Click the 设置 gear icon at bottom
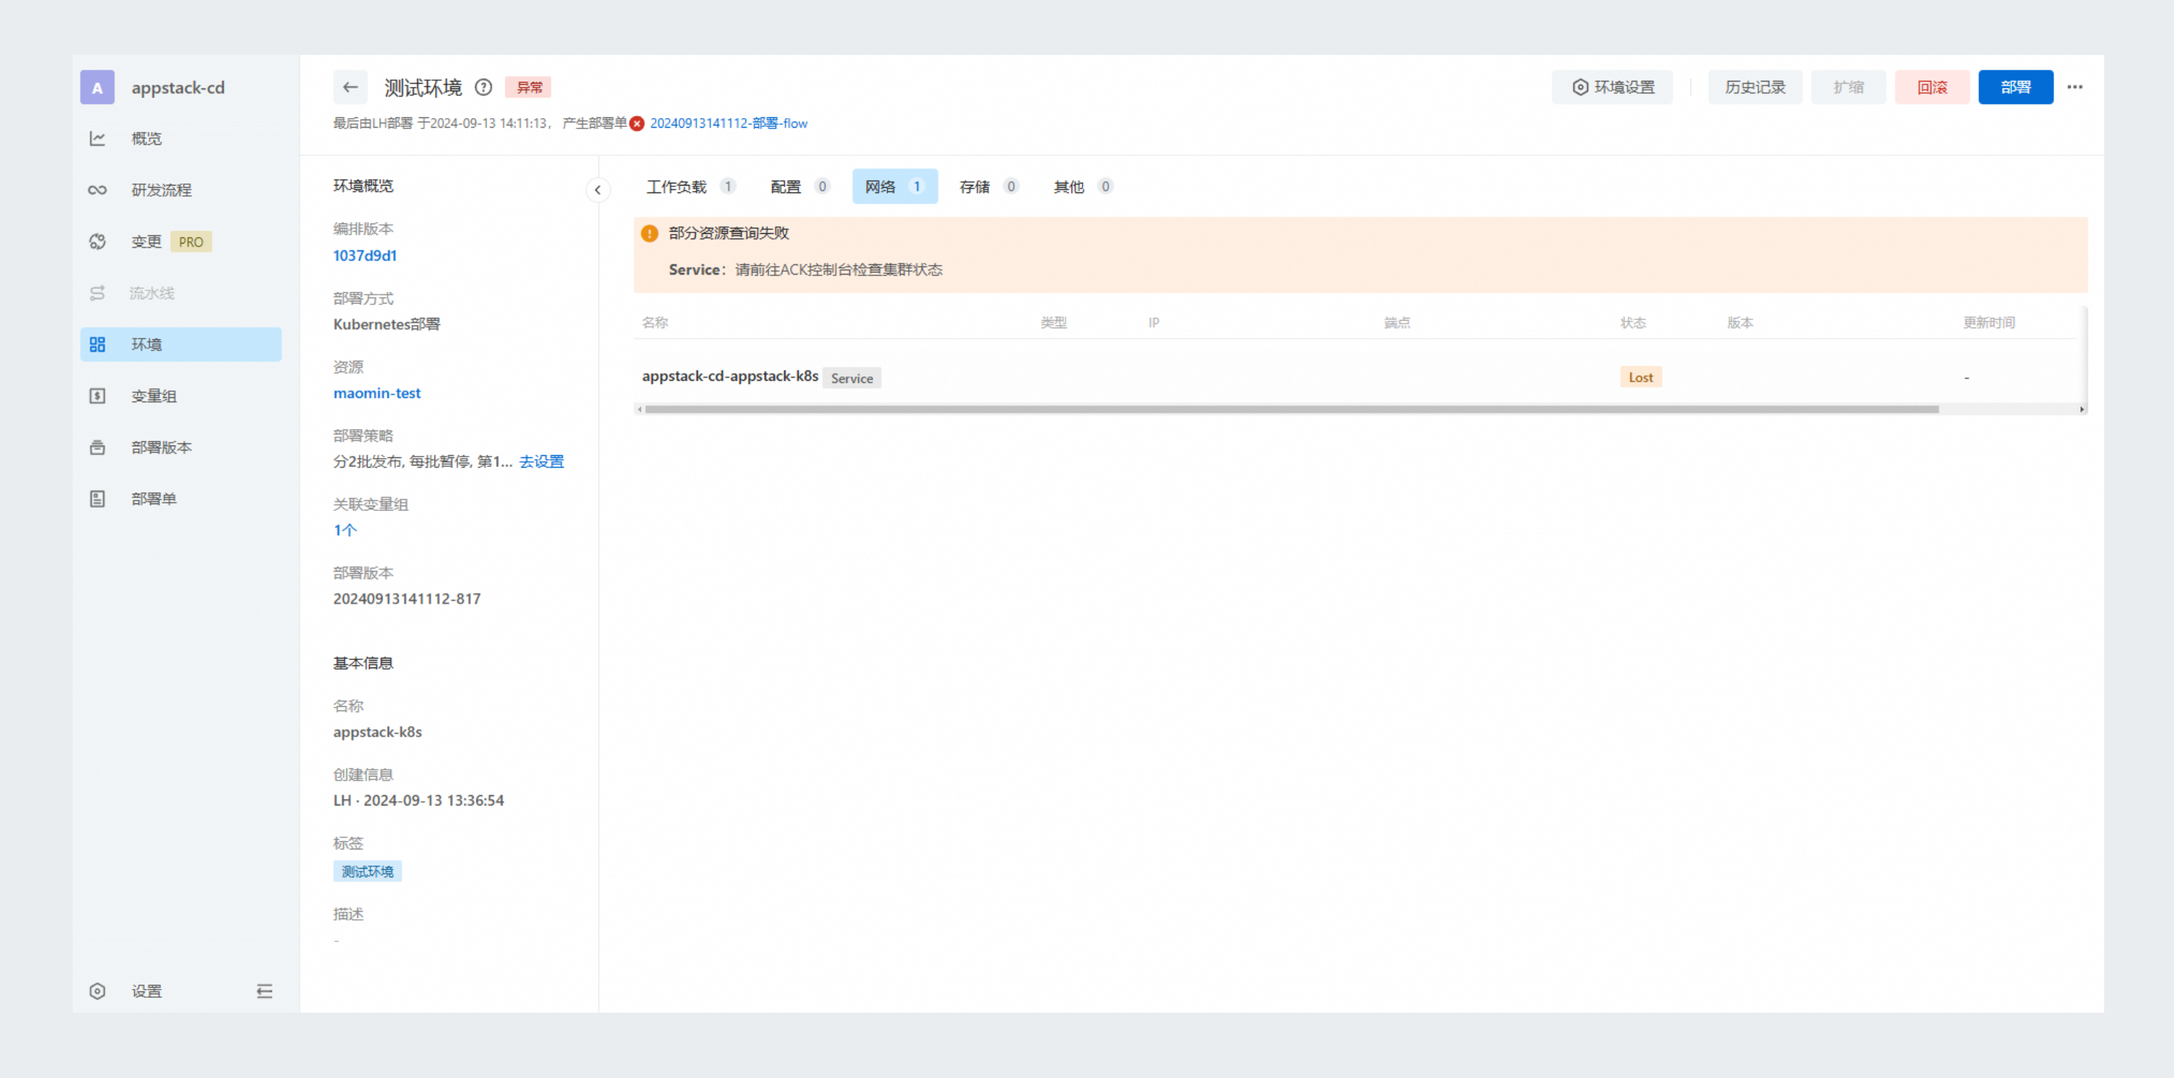This screenshot has width=2174, height=1078. pyautogui.click(x=97, y=991)
